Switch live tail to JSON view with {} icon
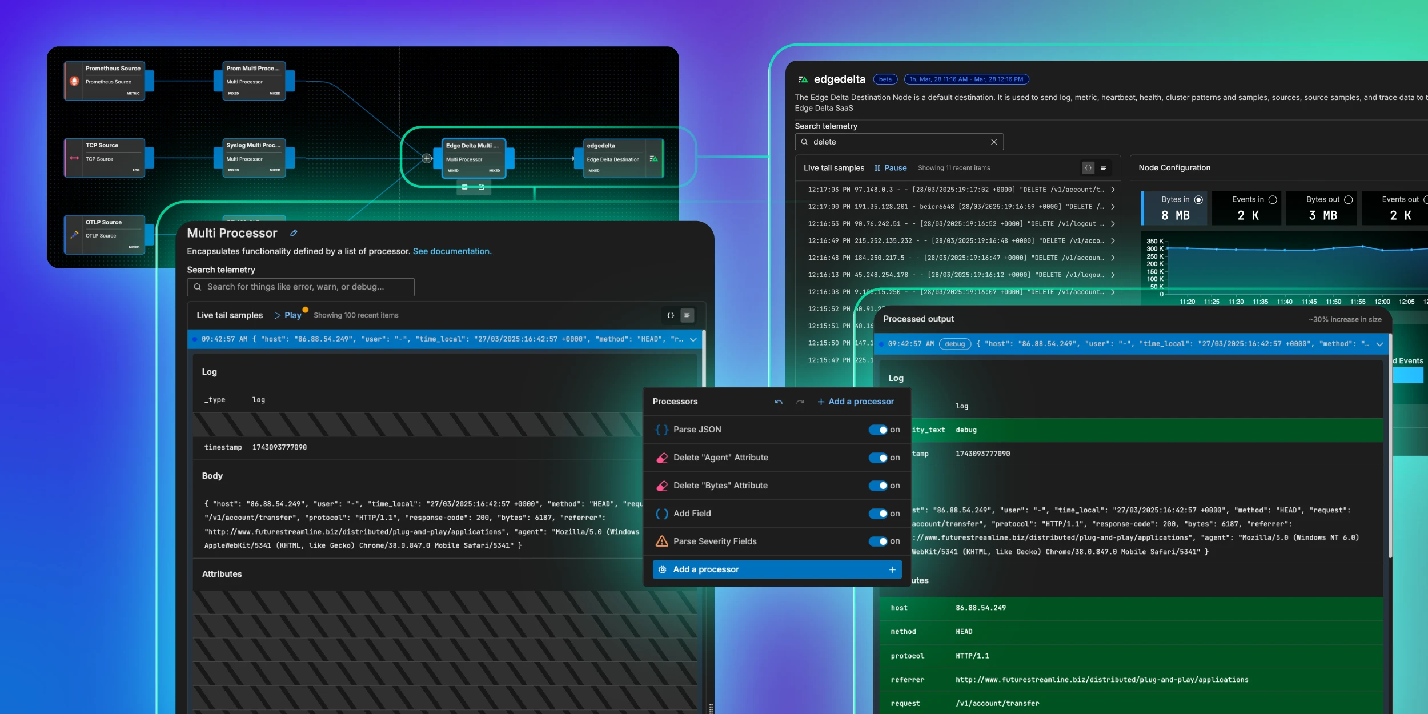 pyautogui.click(x=672, y=315)
